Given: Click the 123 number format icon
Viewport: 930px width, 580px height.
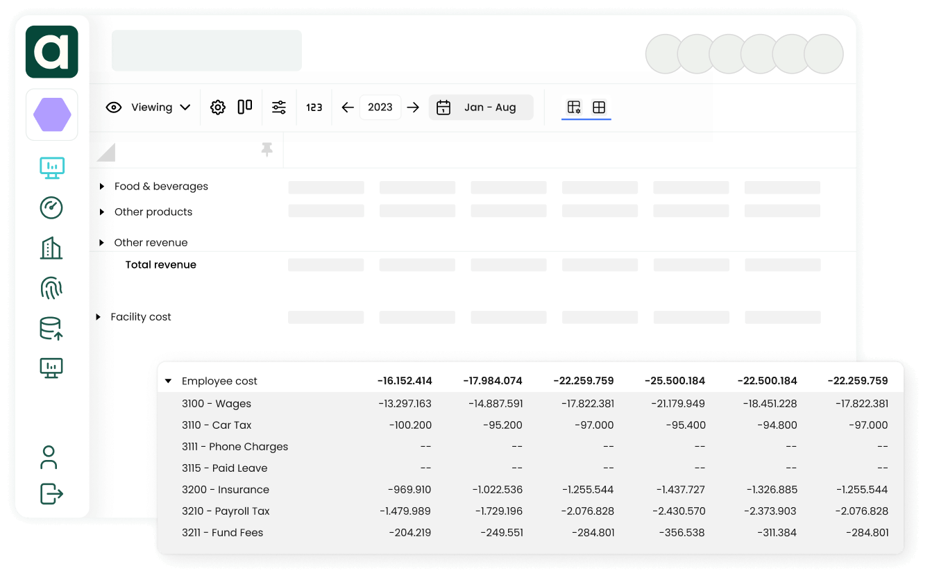Looking at the screenshot, I should pos(314,108).
